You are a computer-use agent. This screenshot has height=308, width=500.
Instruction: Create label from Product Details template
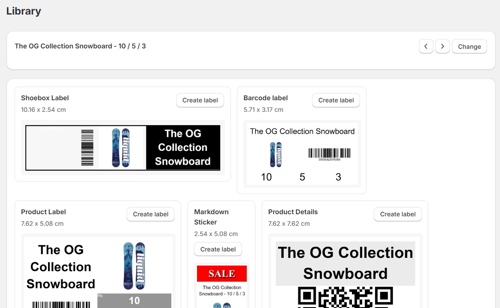tap(398, 214)
